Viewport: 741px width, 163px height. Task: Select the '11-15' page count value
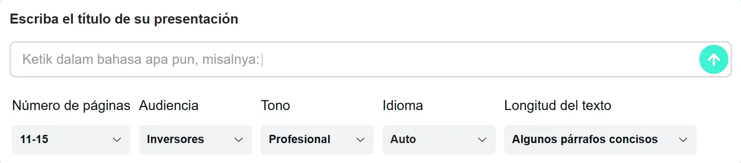(x=34, y=139)
